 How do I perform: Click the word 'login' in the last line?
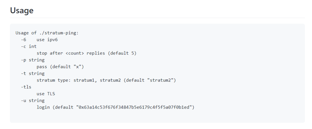click(x=43, y=107)
